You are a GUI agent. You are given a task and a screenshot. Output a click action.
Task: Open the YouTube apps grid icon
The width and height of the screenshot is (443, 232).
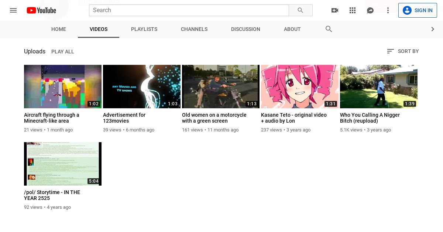(353, 10)
